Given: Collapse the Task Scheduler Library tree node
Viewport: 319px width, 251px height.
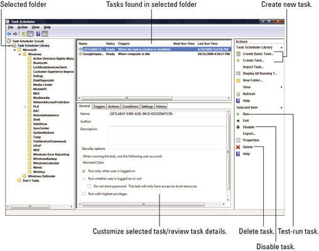Looking at the screenshot, I should [x=9, y=46].
